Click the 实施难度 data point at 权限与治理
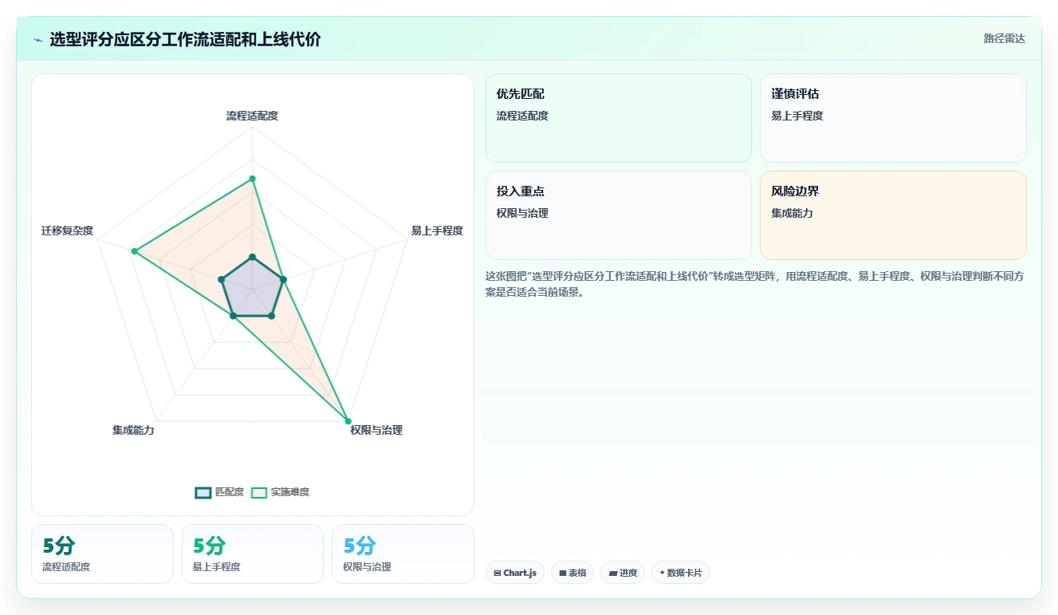The height and width of the screenshot is (615, 1058). coord(348,420)
